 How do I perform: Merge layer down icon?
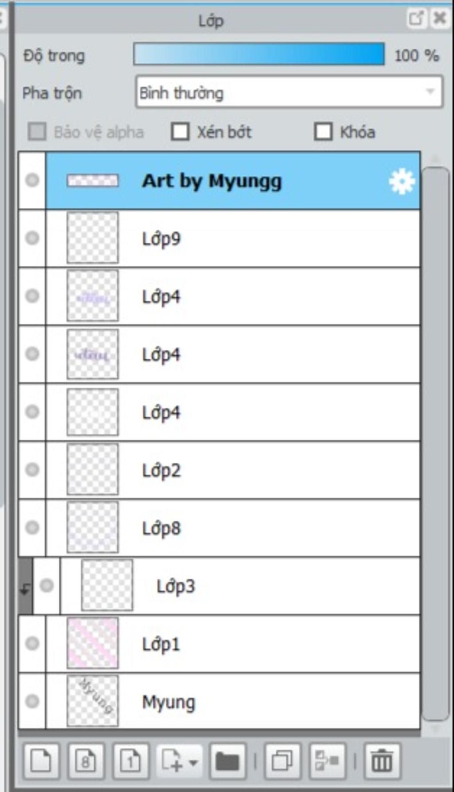tap(327, 761)
